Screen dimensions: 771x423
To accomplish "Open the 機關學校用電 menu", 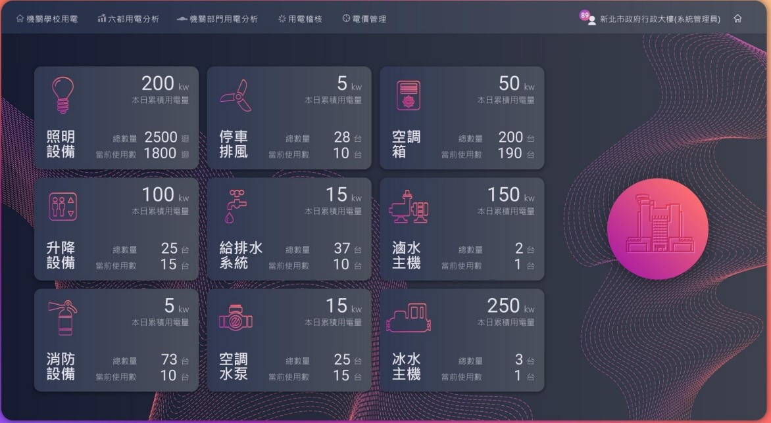I will (47, 19).
